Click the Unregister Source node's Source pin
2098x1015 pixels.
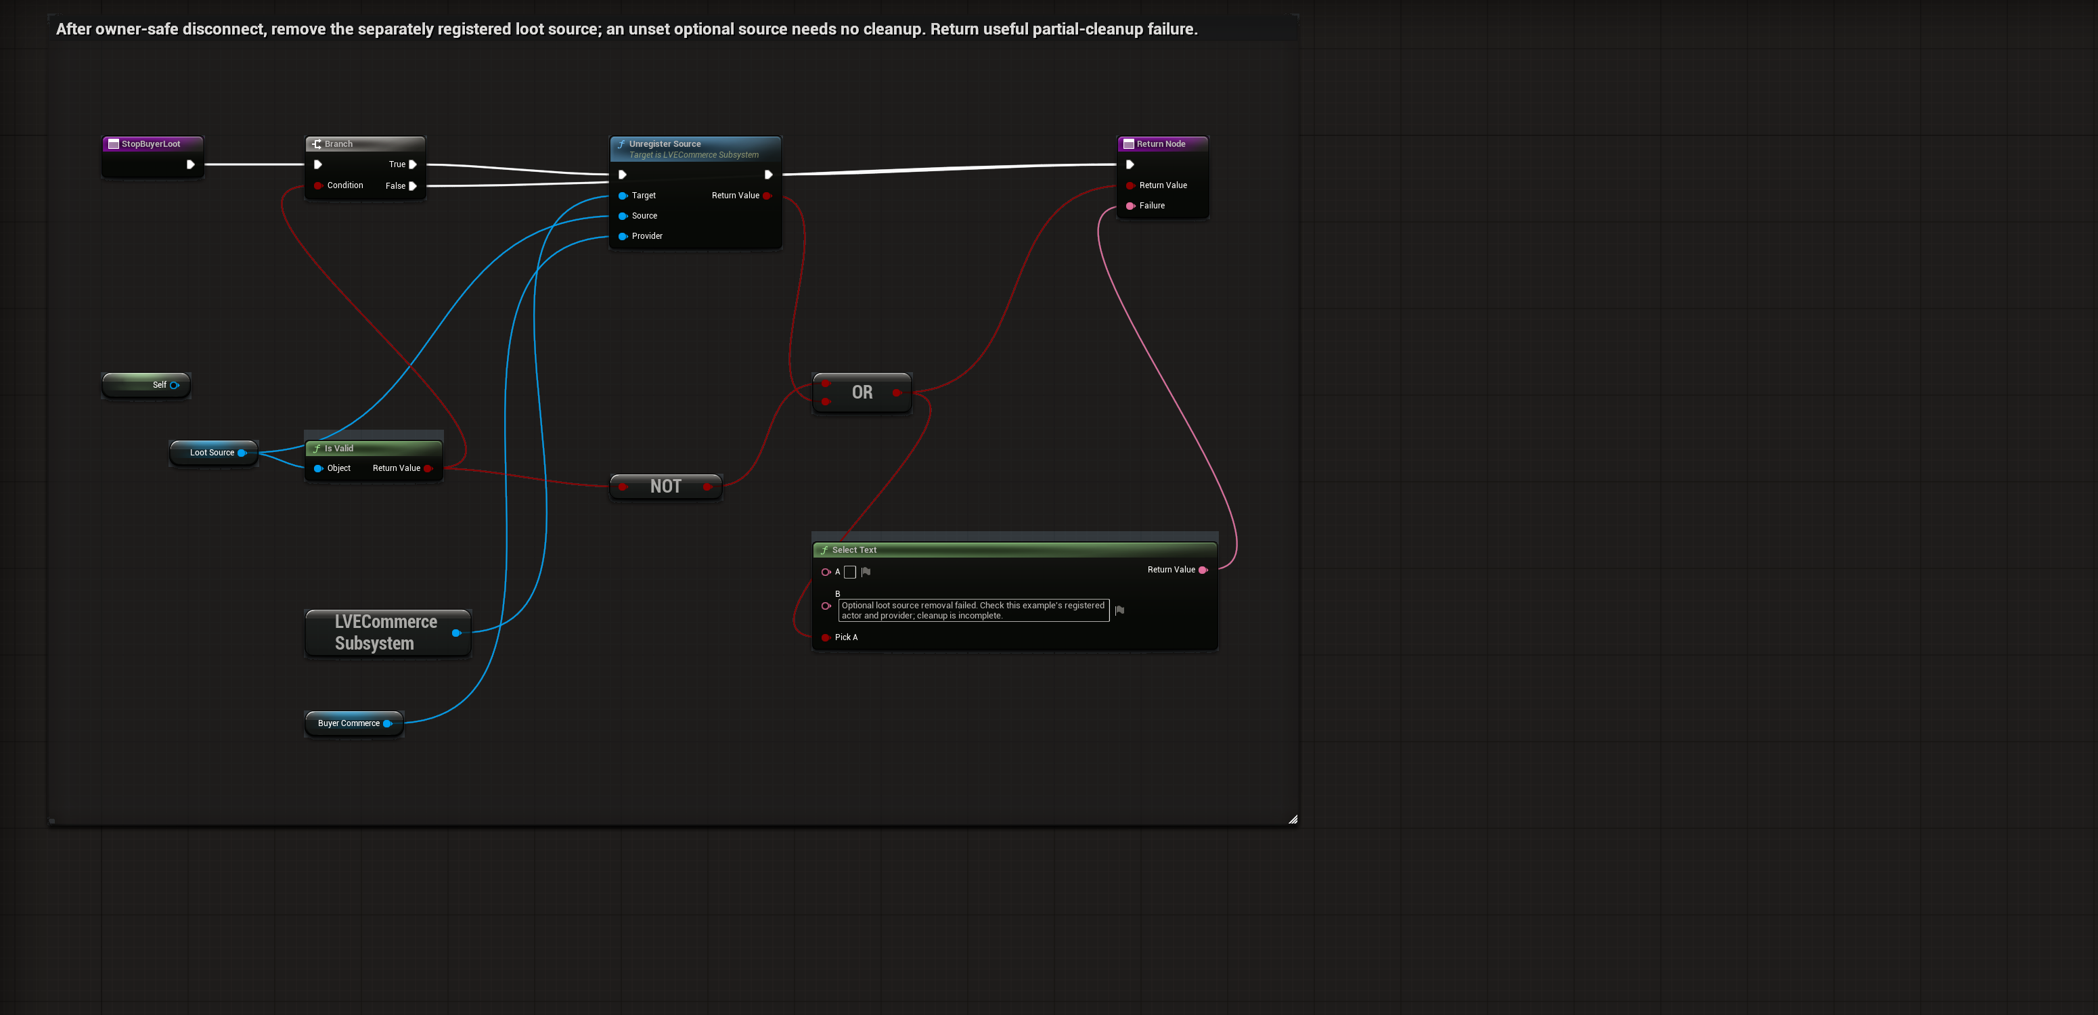pos(623,216)
